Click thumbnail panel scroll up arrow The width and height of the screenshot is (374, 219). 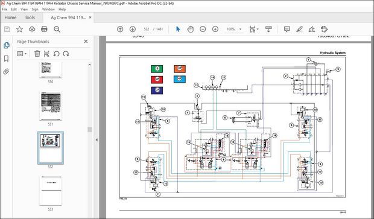pyautogui.click(x=90, y=65)
